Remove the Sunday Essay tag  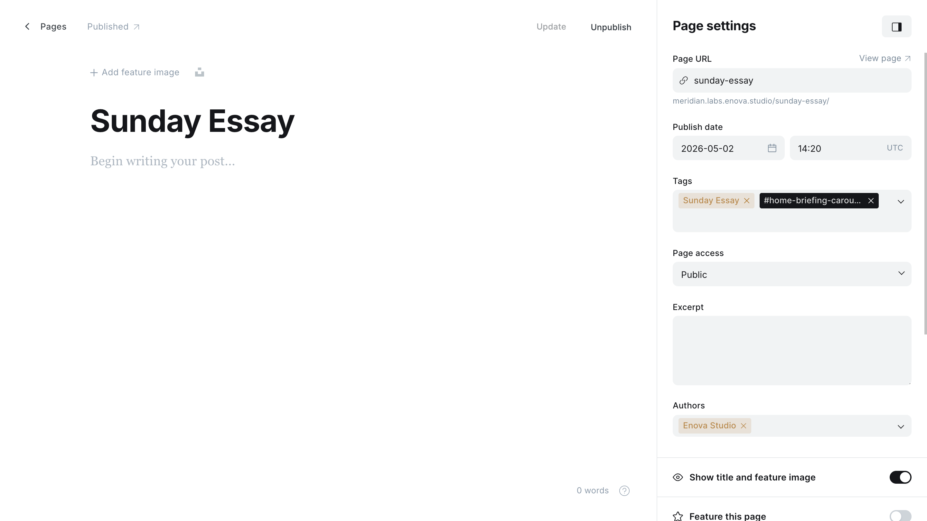coord(747,201)
